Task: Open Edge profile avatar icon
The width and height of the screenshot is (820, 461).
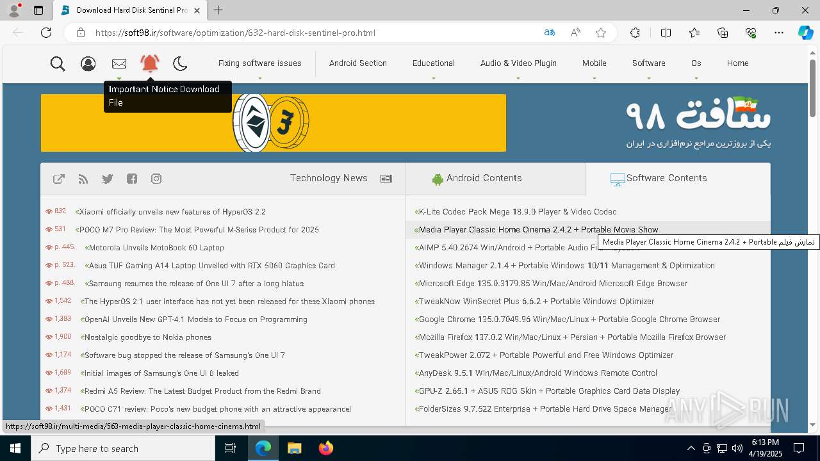Action: click(x=14, y=10)
